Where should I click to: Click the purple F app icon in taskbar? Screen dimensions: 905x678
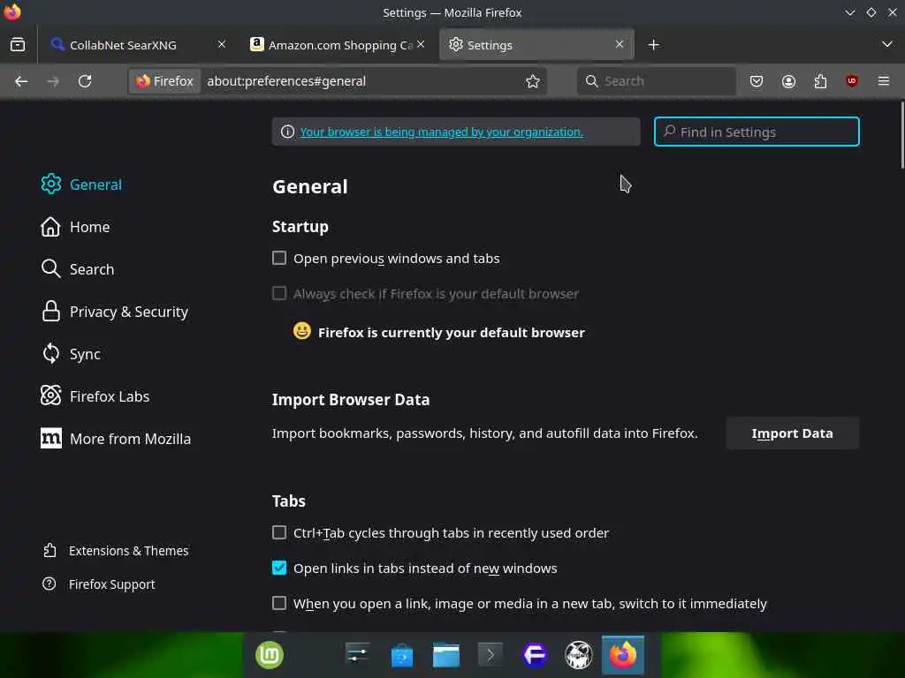coord(535,656)
